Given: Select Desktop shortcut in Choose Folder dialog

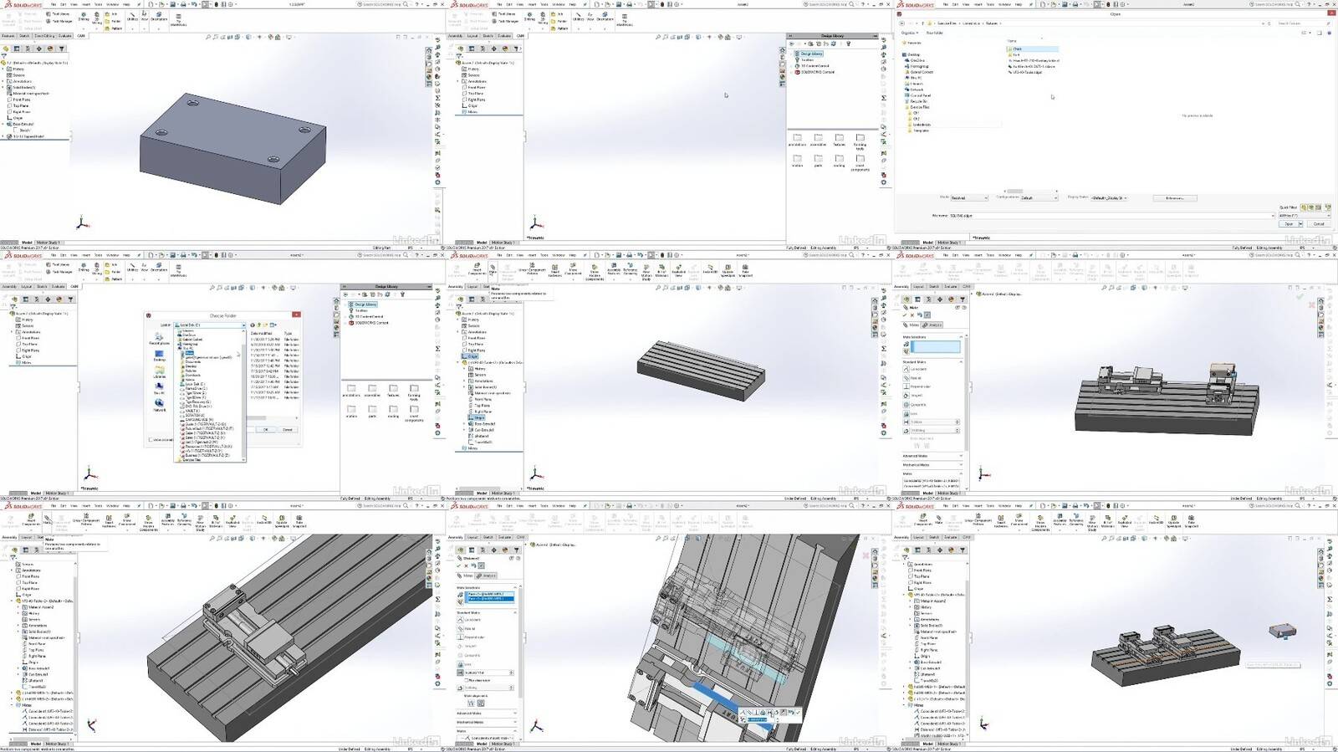Looking at the screenshot, I should 159,356.
